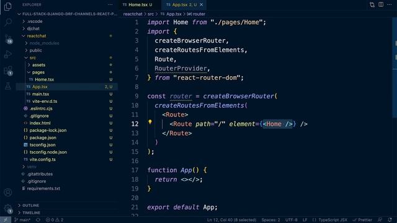Open Source Control view with 13 badge

coord(8,38)
